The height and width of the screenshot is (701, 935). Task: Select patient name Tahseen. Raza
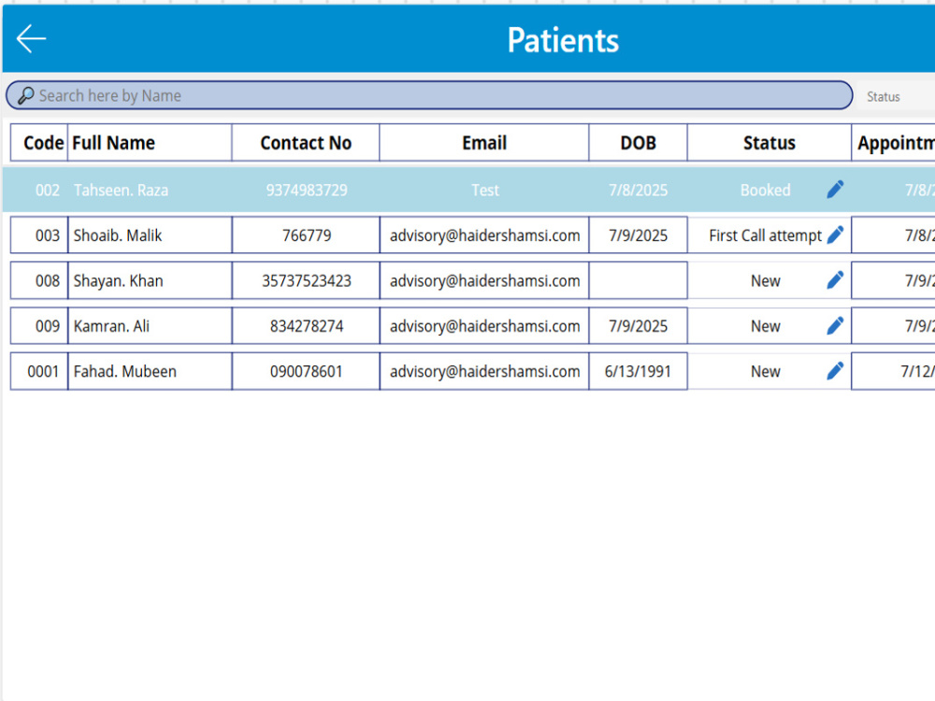click(x=121, y=190)
